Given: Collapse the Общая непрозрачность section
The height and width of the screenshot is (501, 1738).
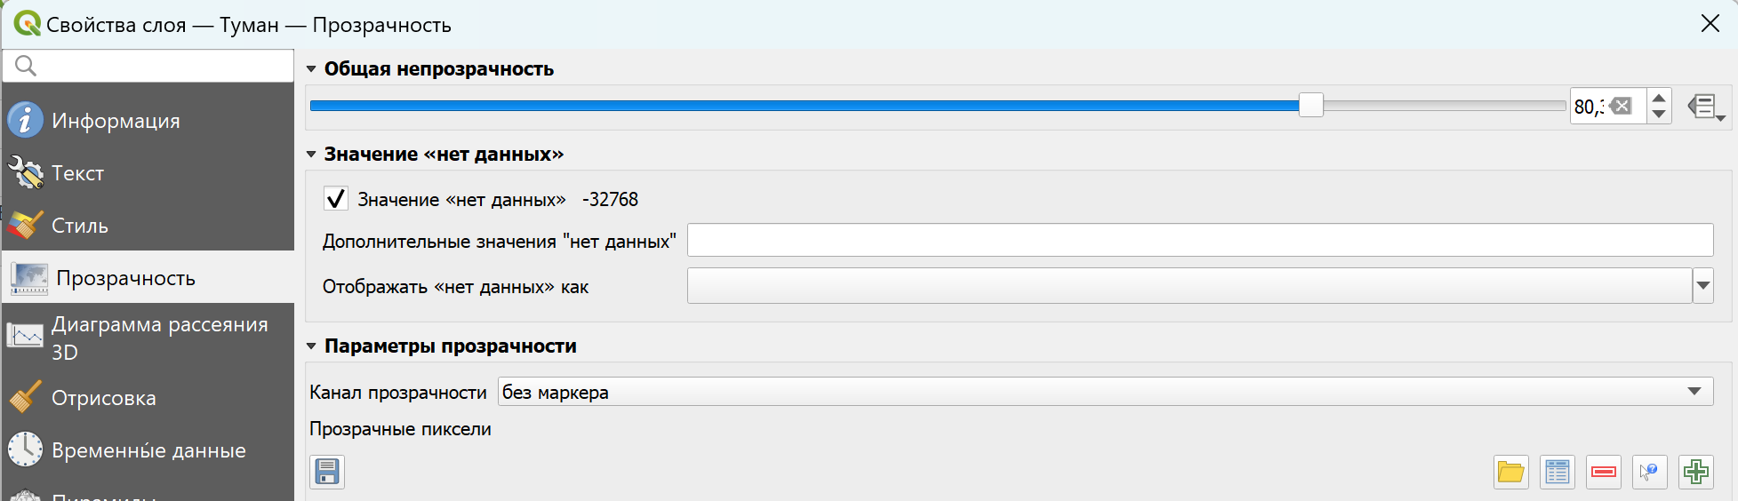Looking at the screenshot, I should coord(311,69).
